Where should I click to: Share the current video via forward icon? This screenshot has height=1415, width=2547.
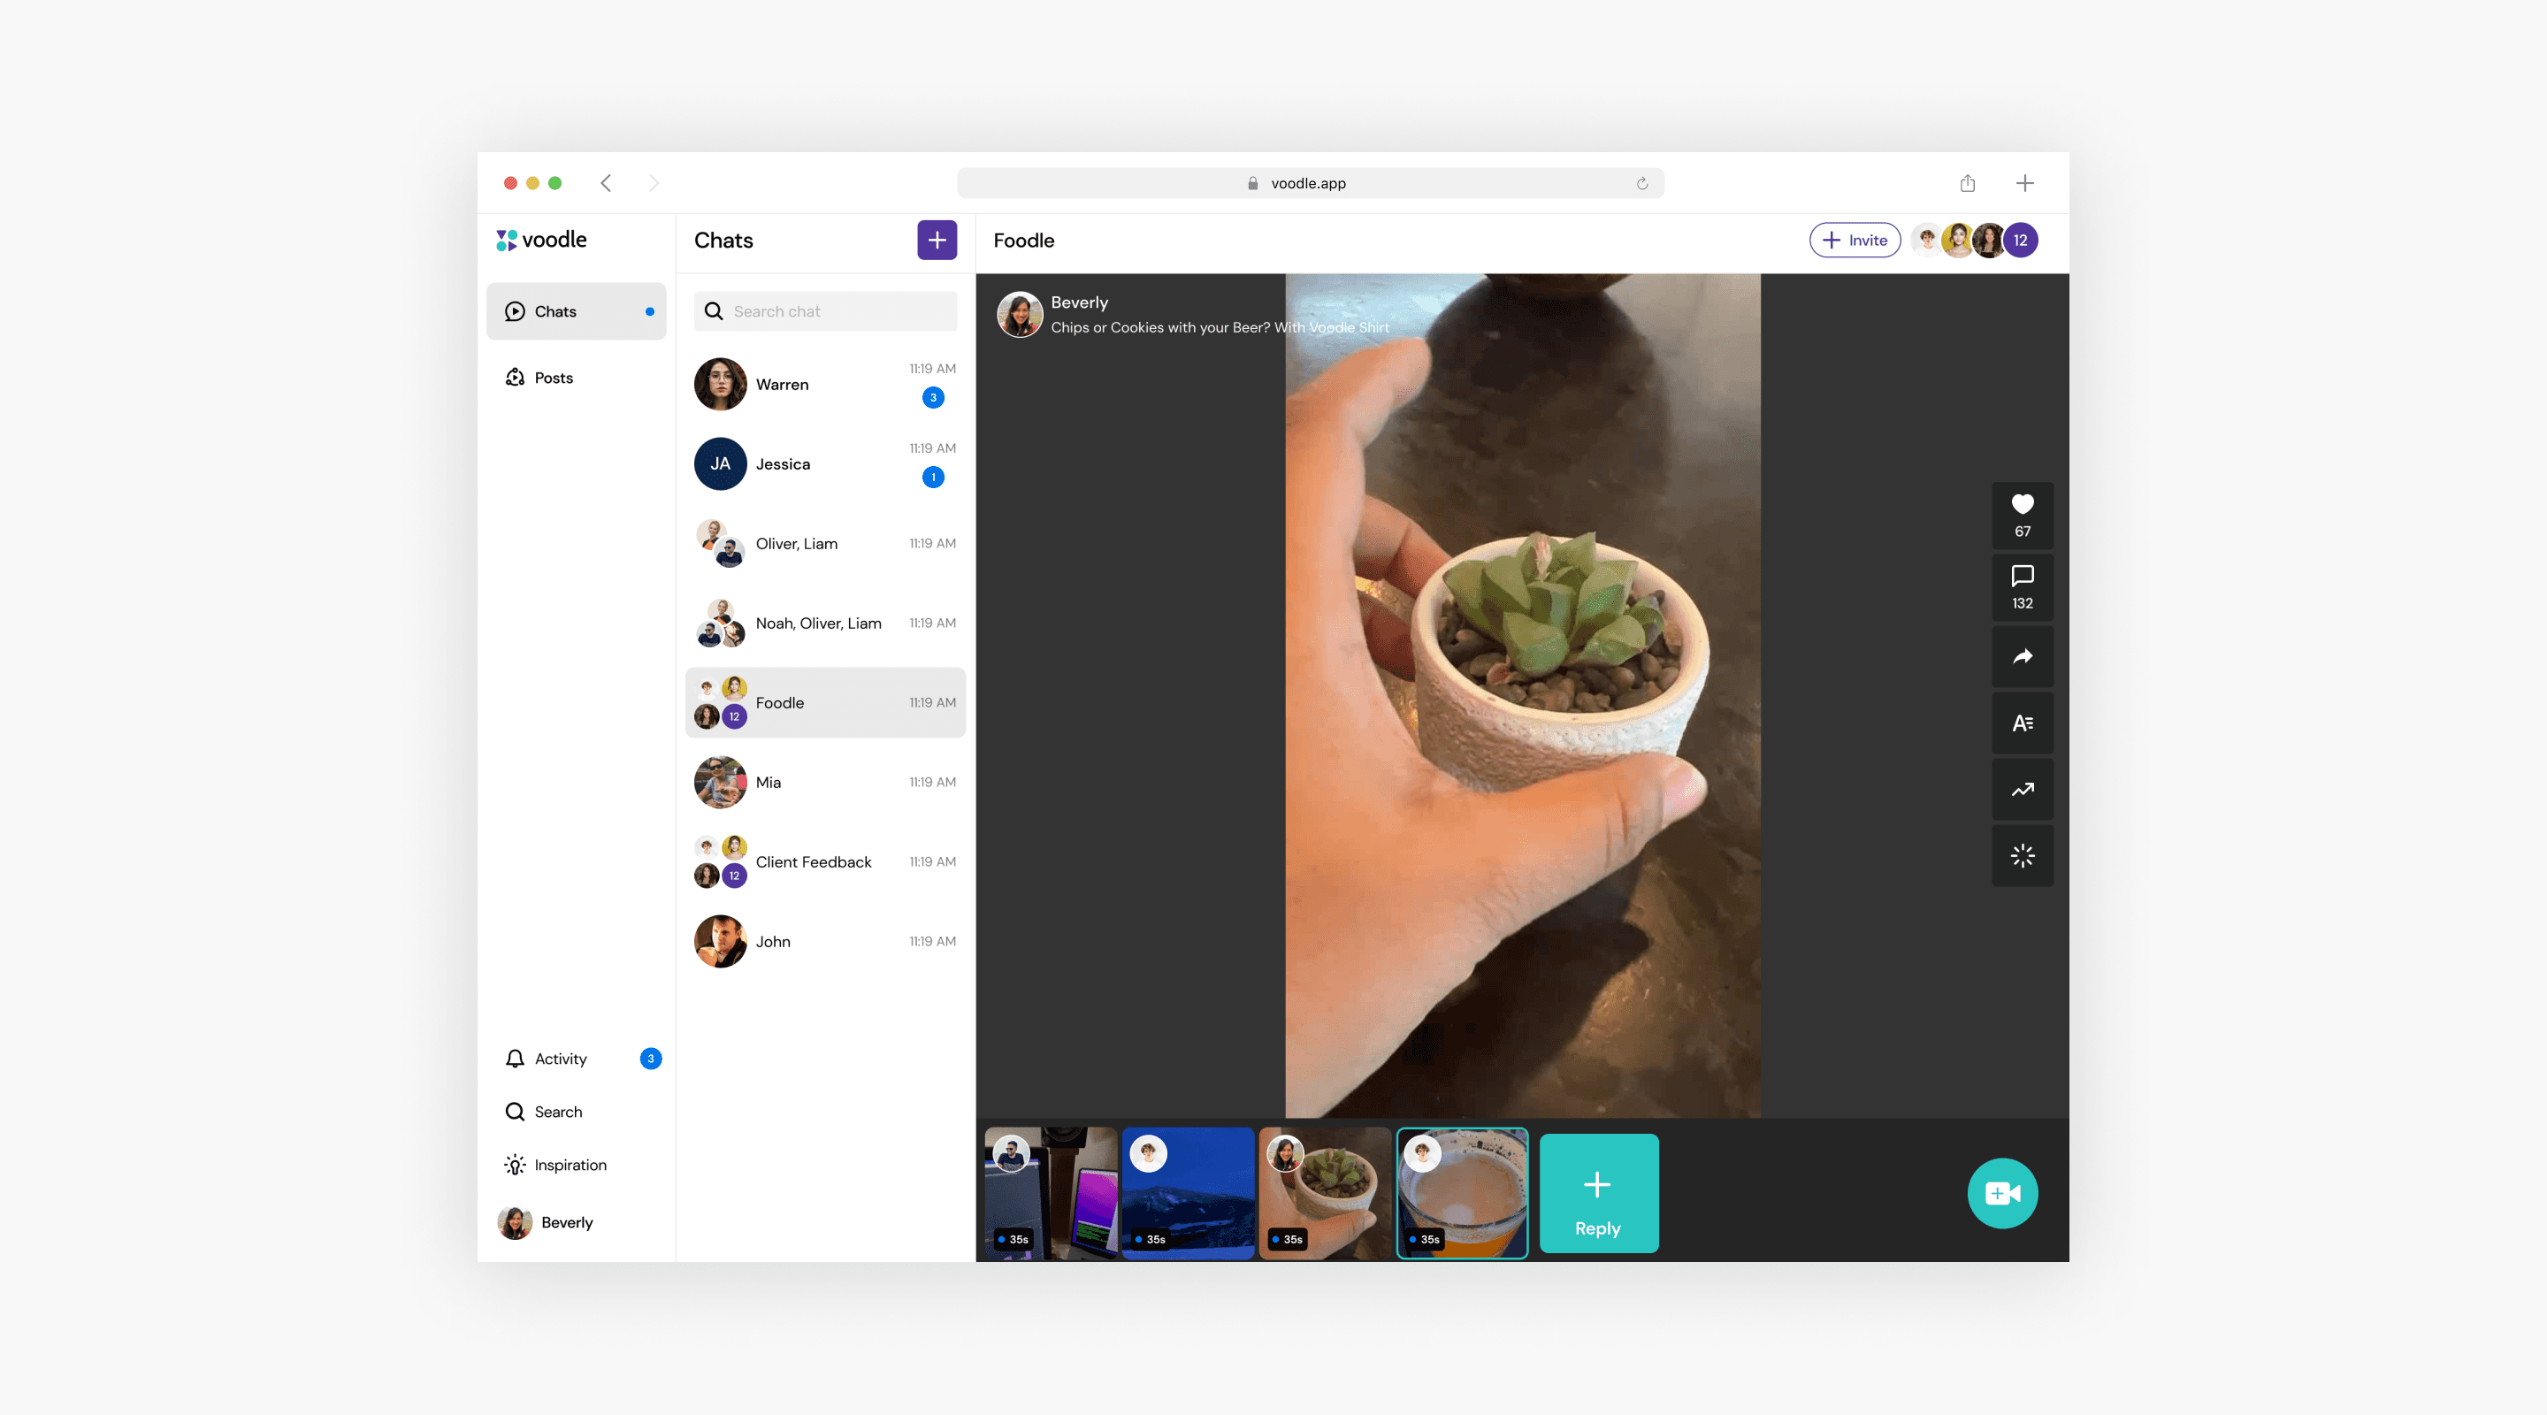pos(2022,655)
